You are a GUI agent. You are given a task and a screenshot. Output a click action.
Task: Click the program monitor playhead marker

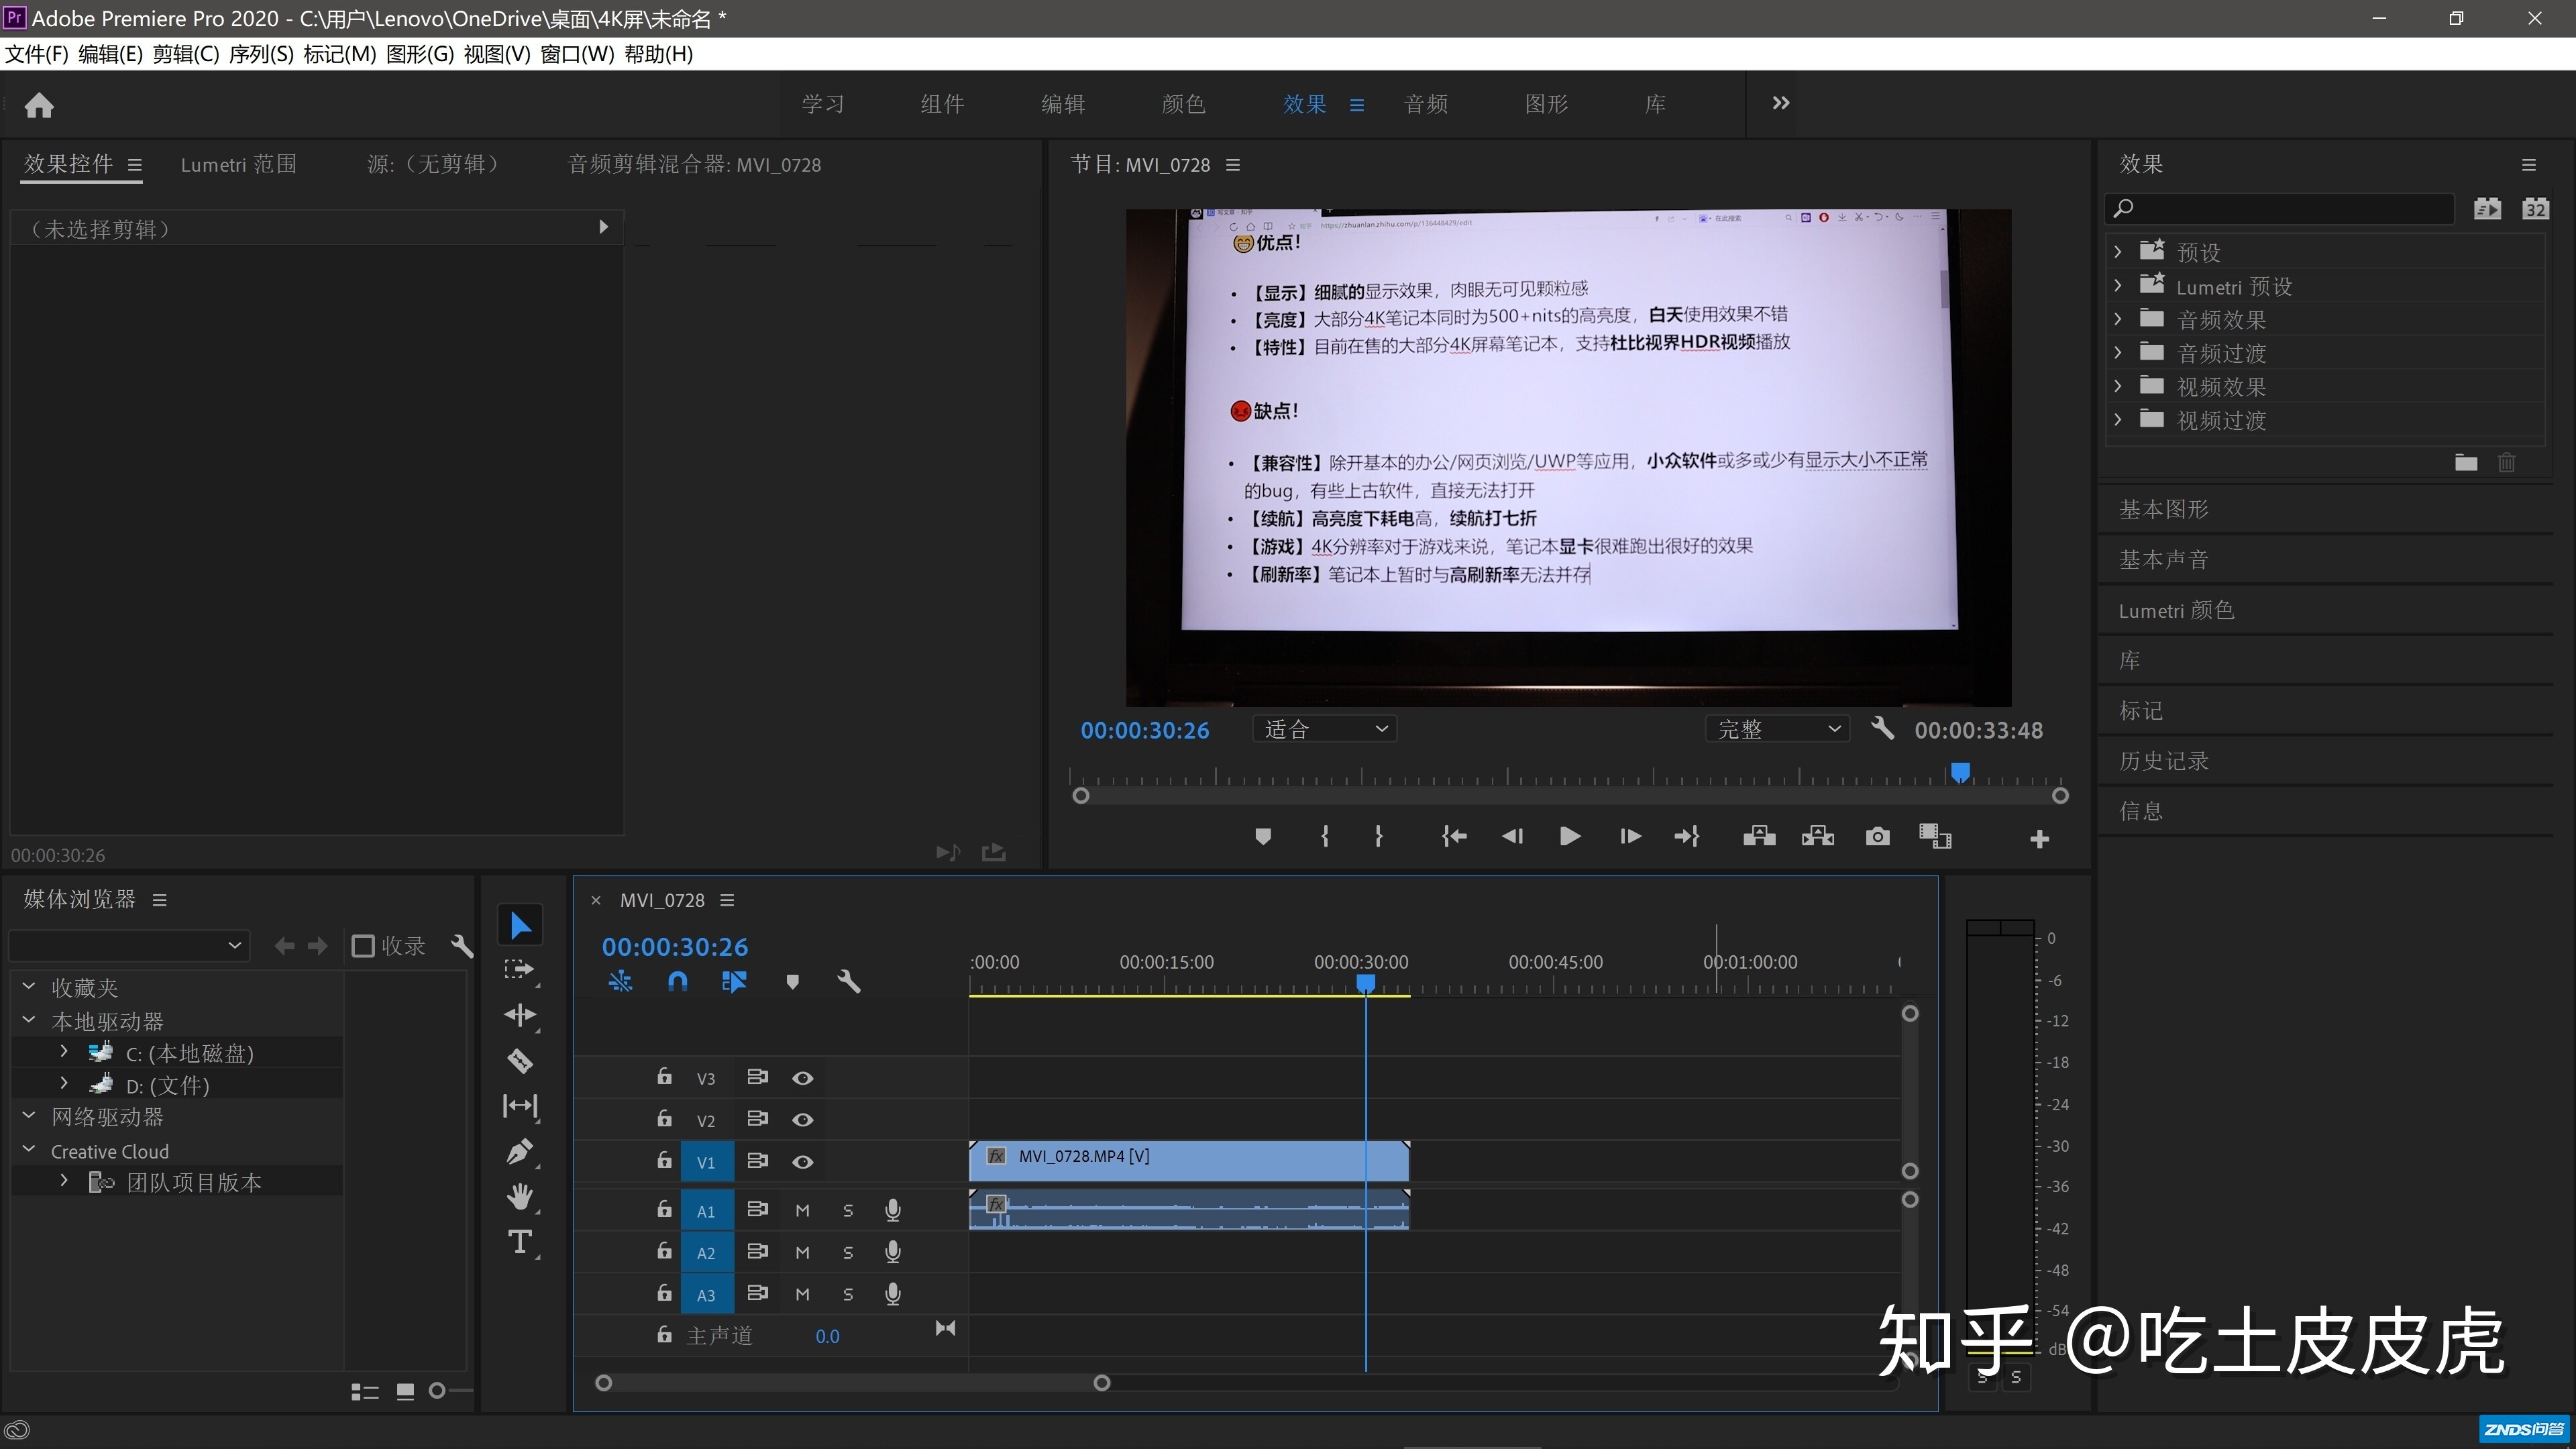(x=1960, y=772)
